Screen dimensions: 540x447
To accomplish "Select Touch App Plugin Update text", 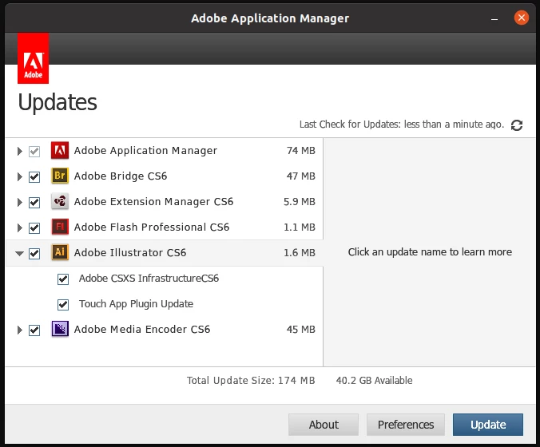I will (x=136, y=304).
